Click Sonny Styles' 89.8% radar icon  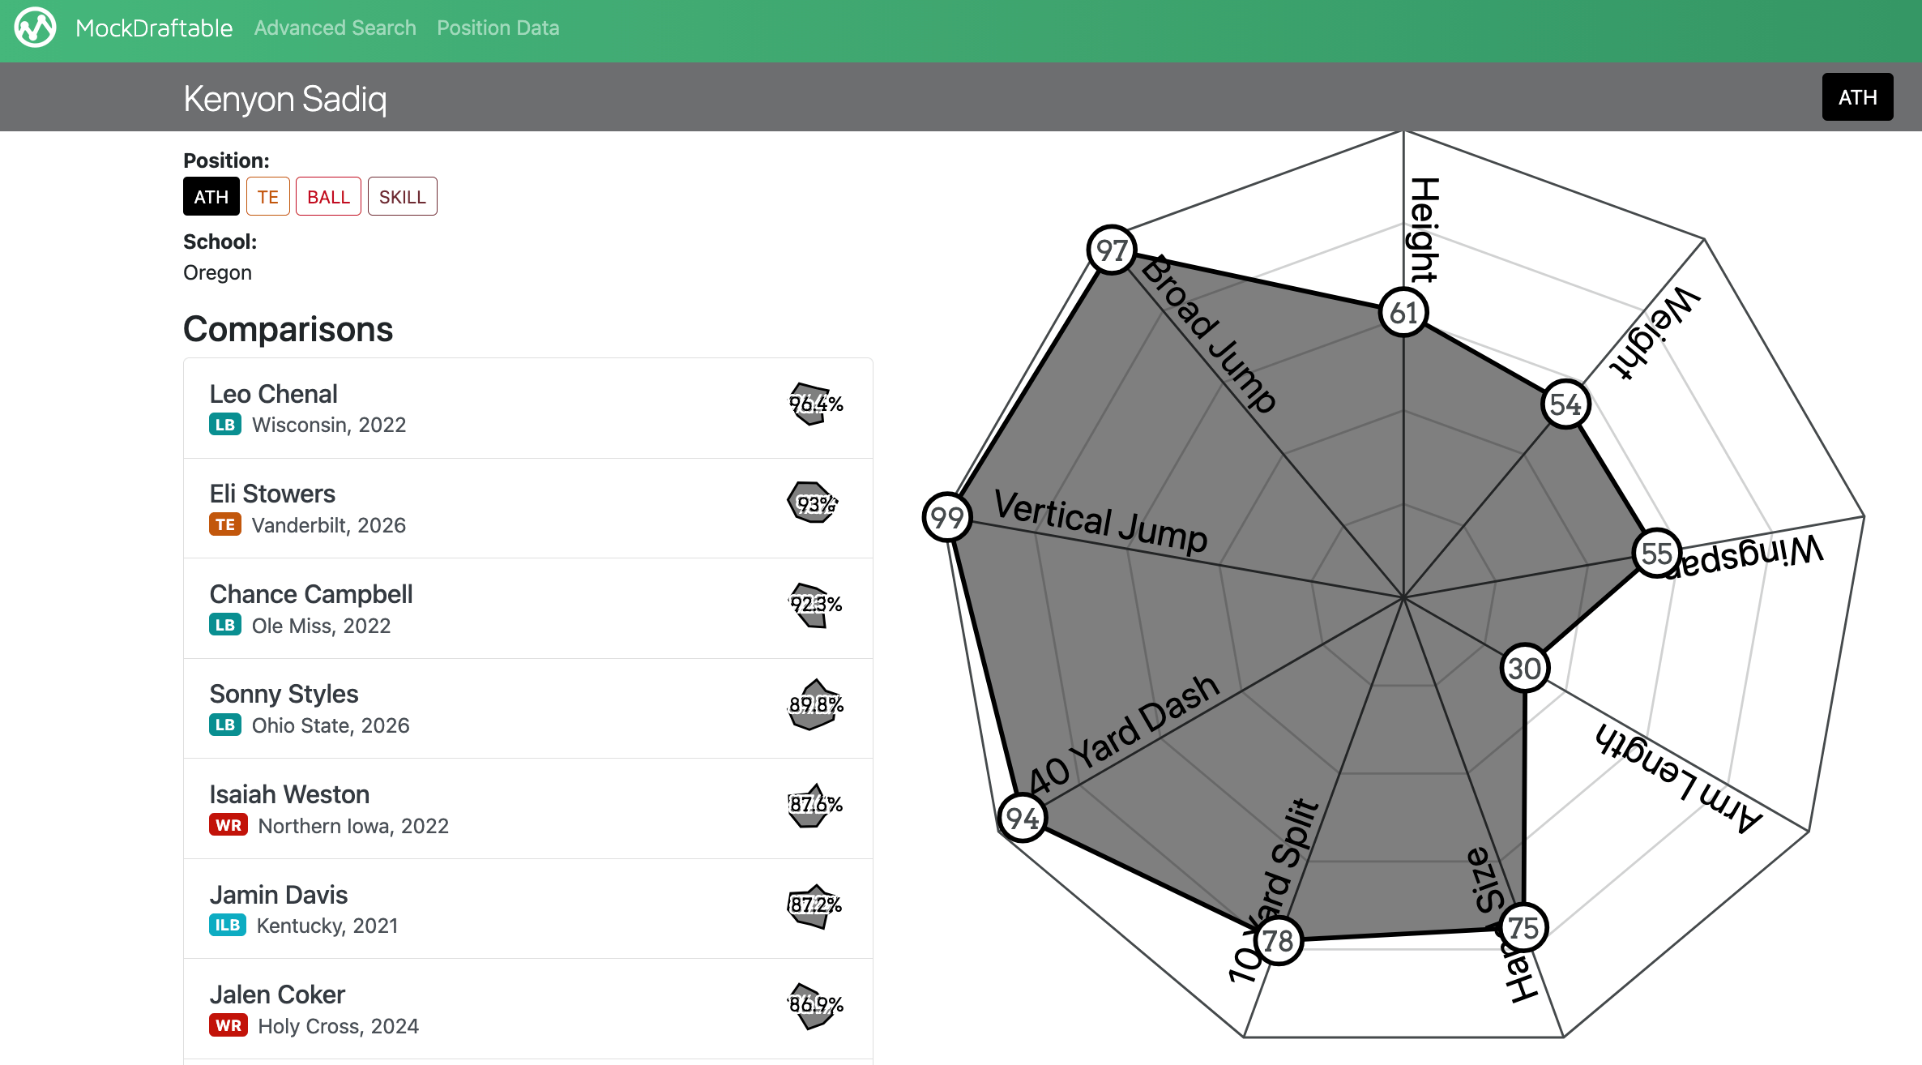coord(814,705)
